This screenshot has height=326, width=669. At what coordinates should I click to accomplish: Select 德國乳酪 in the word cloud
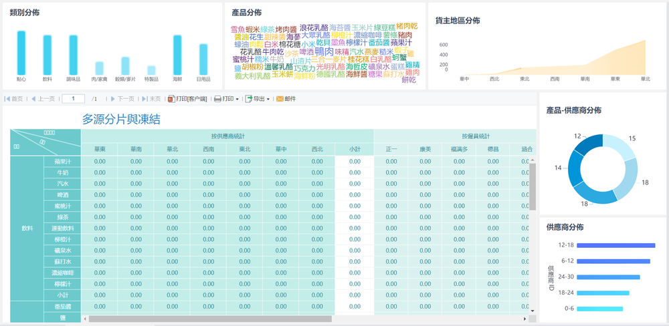[330, 74]
